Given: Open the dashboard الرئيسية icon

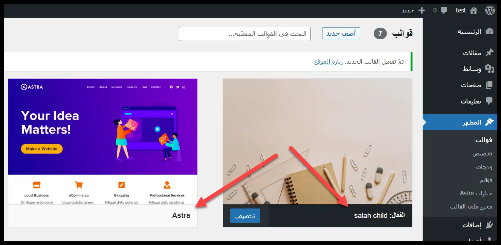Looking at the screenshot, I should pyautogui.click(x=489, y=32).
